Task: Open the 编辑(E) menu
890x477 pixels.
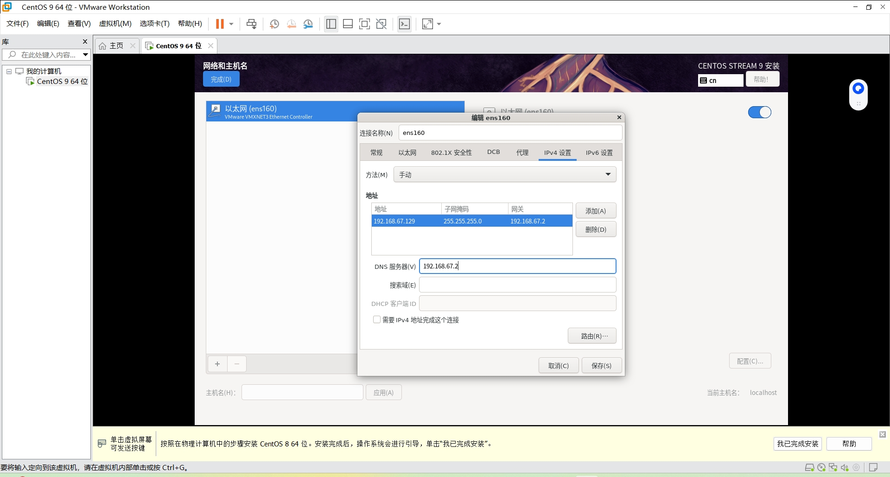Action: tap(48, 24)
